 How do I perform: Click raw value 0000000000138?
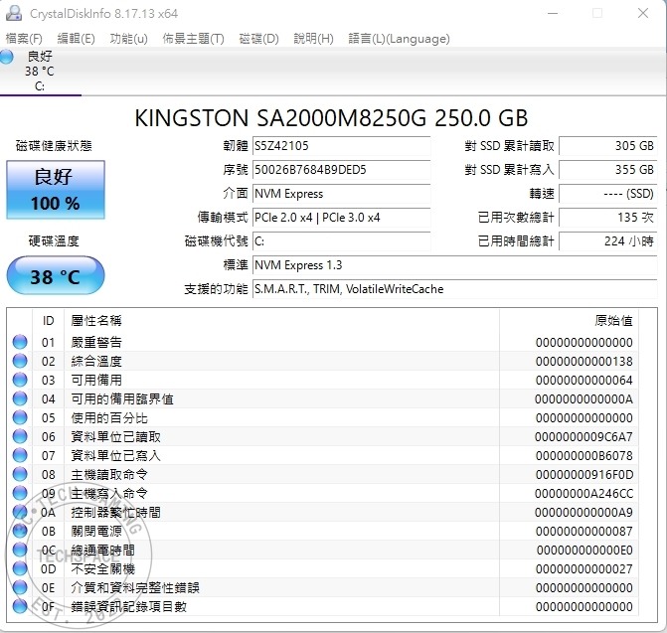pyautogui.click(x=584, y=362)
